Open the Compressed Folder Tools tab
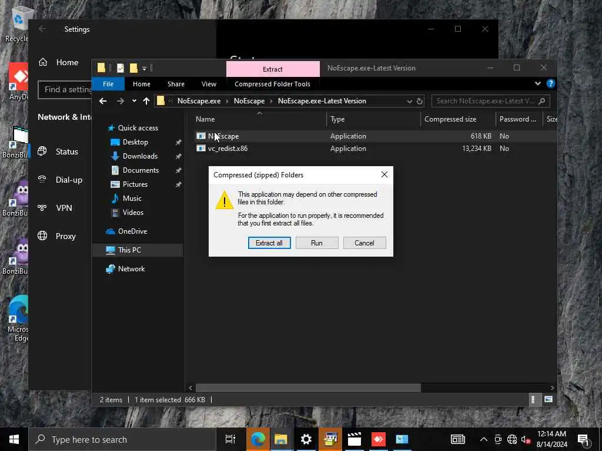 point(272,84)
